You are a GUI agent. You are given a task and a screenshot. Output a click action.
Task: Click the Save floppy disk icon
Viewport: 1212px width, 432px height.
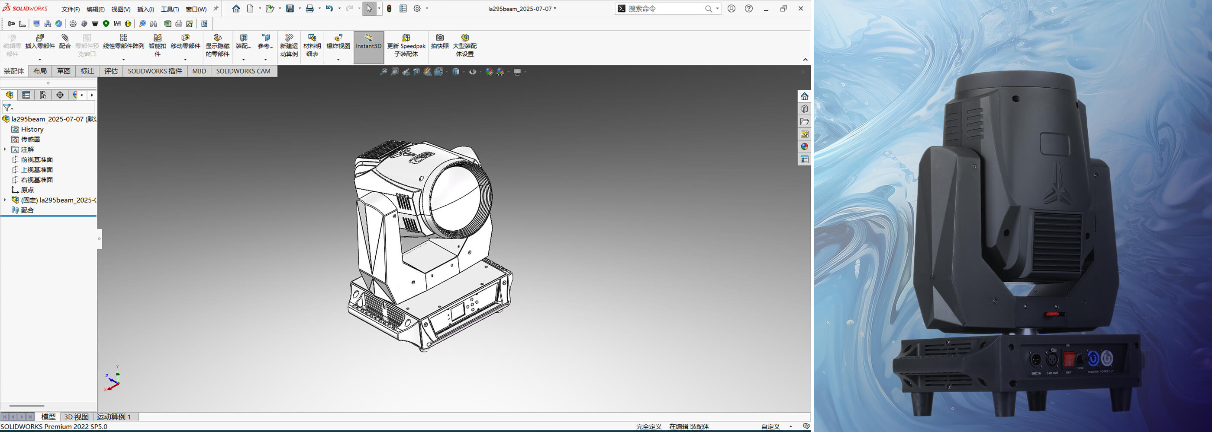click(x=290, y=9)
